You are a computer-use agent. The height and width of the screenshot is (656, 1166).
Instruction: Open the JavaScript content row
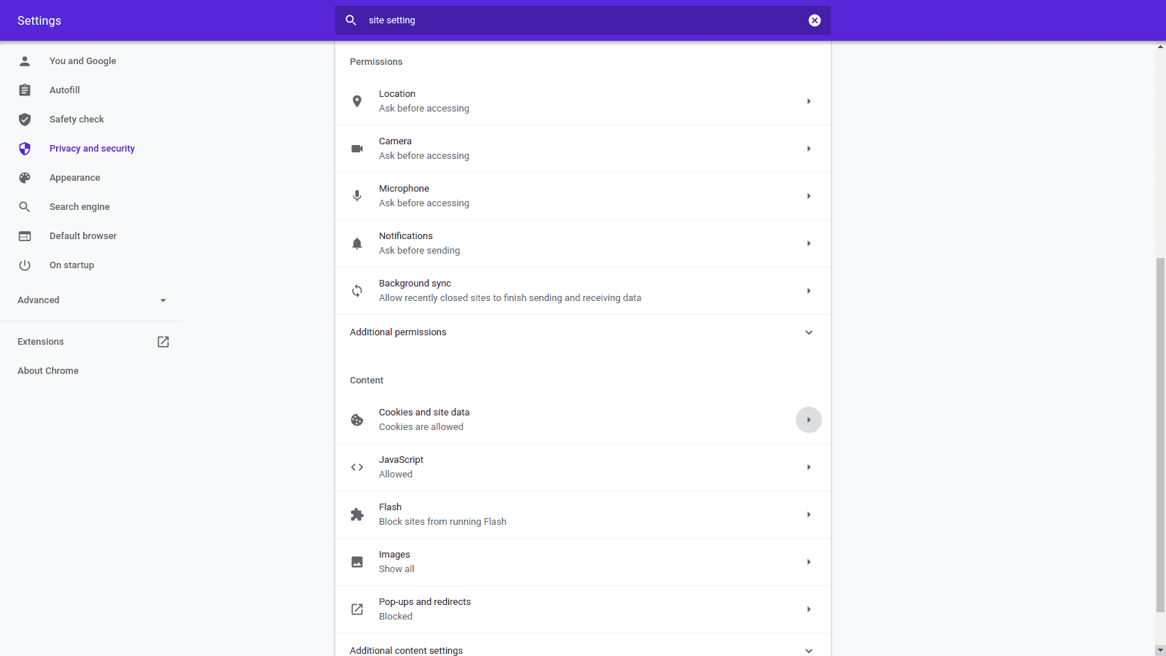[583, 467]
